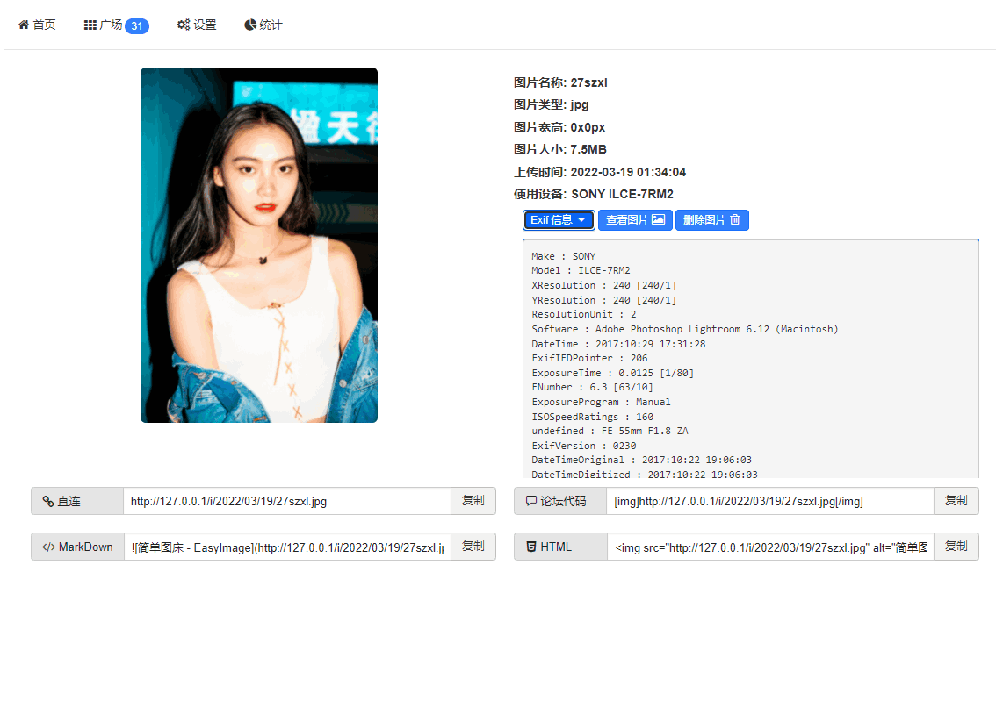Click the portrait photo preview
This screenshot has width=996, height=722.
click(258, 246)
